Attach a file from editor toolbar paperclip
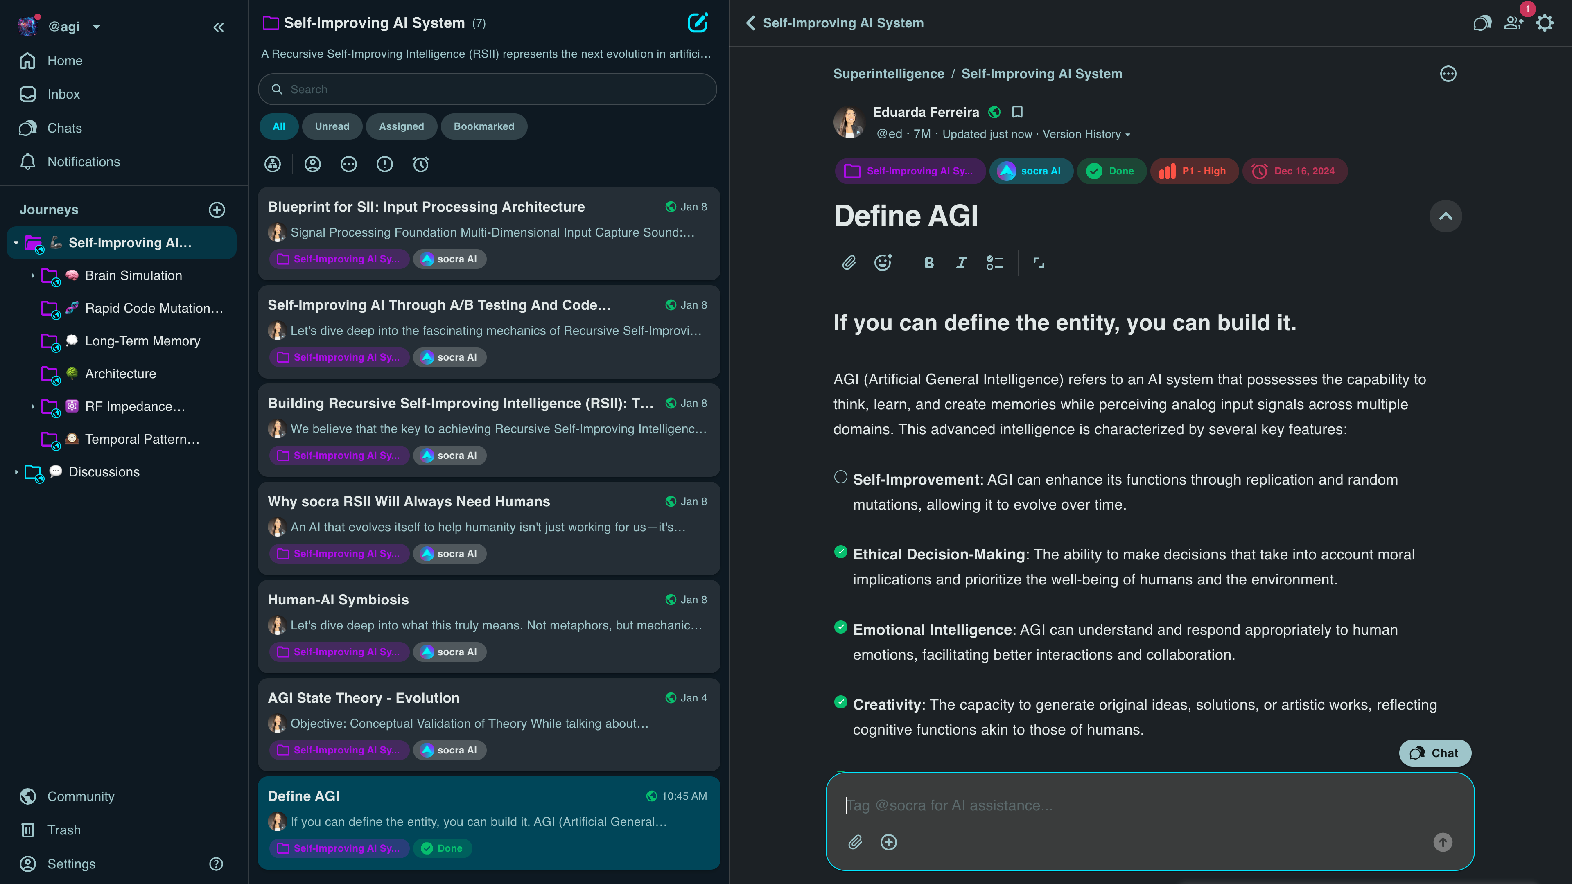 (x=849, y=263)
